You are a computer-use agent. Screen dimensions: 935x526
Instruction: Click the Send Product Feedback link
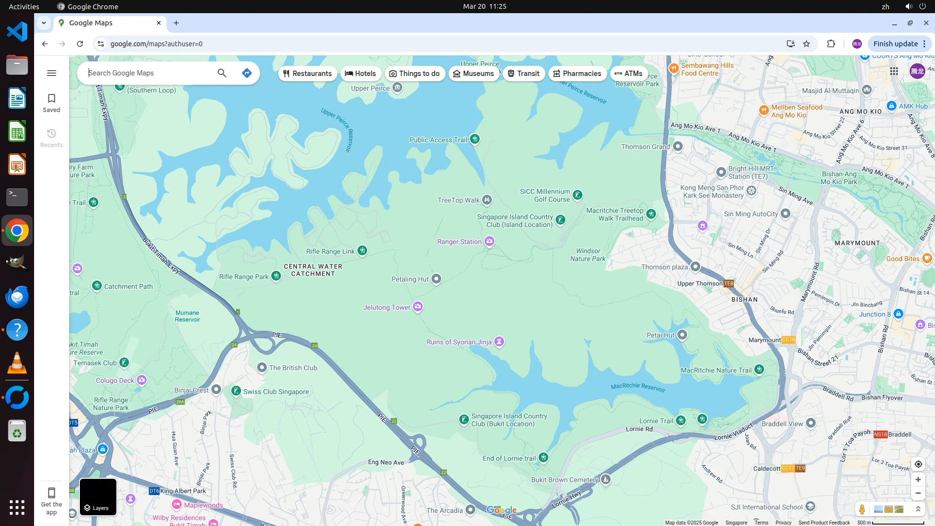(x=824, y=523)
